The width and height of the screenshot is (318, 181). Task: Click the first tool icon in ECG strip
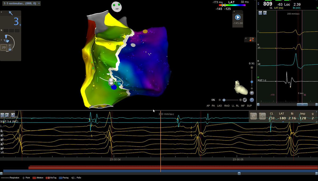point(2,115)
